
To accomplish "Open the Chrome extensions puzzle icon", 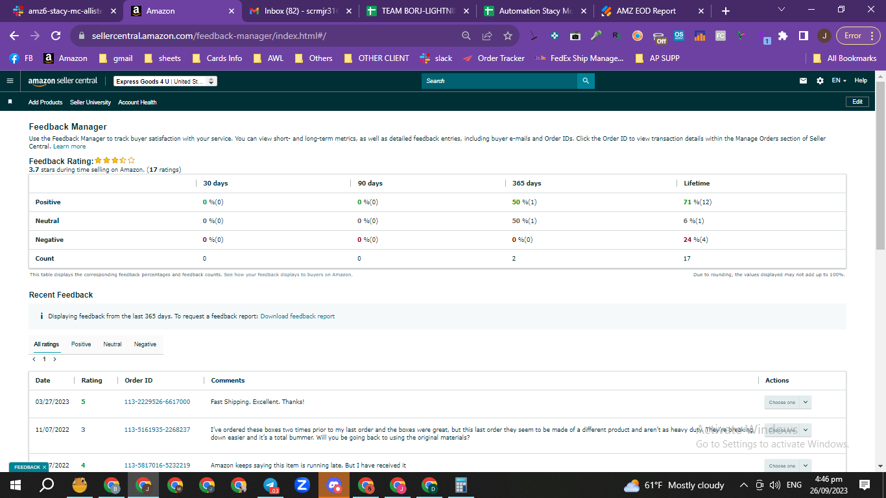I will [x=783, y=36].
